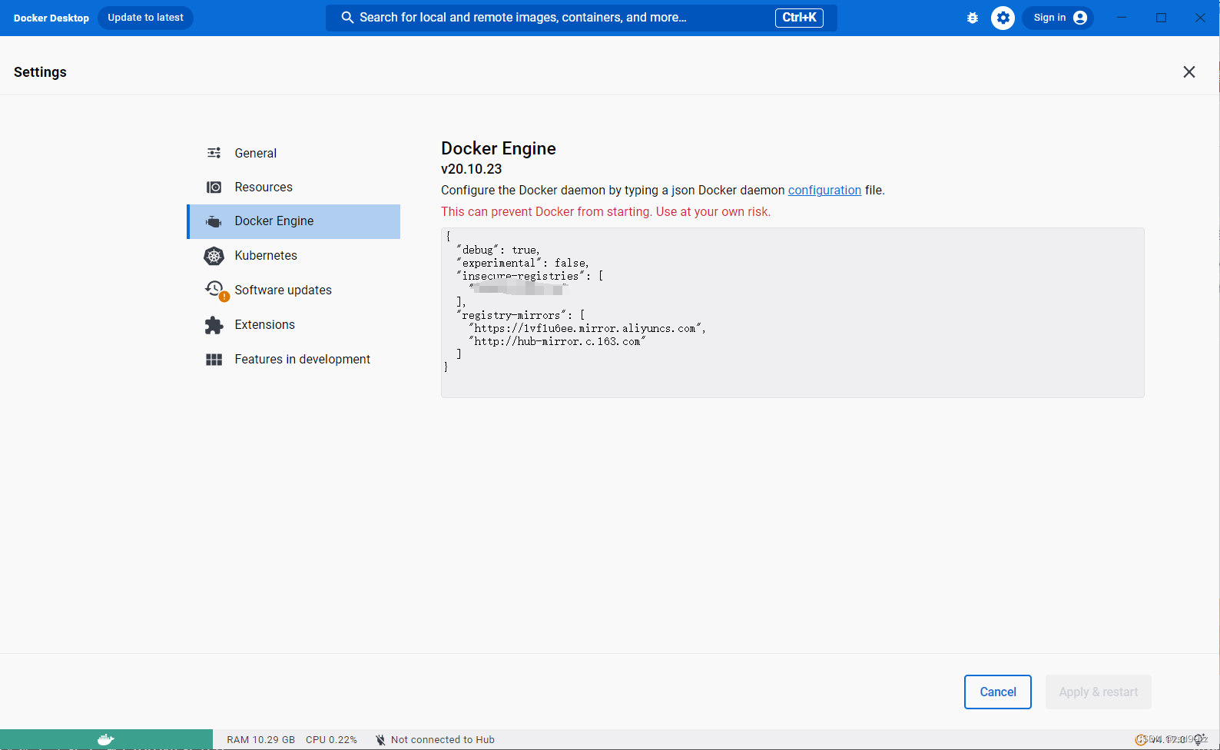This screenshot has height=750, width=1220.
Task: Click the red risk warning text
Action: pyautogui.click(x=605, y=212)
